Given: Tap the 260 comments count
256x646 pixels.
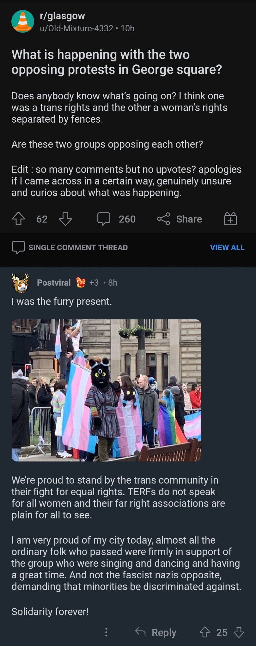Looking at the screenshot, I should [x=127, y=219].
